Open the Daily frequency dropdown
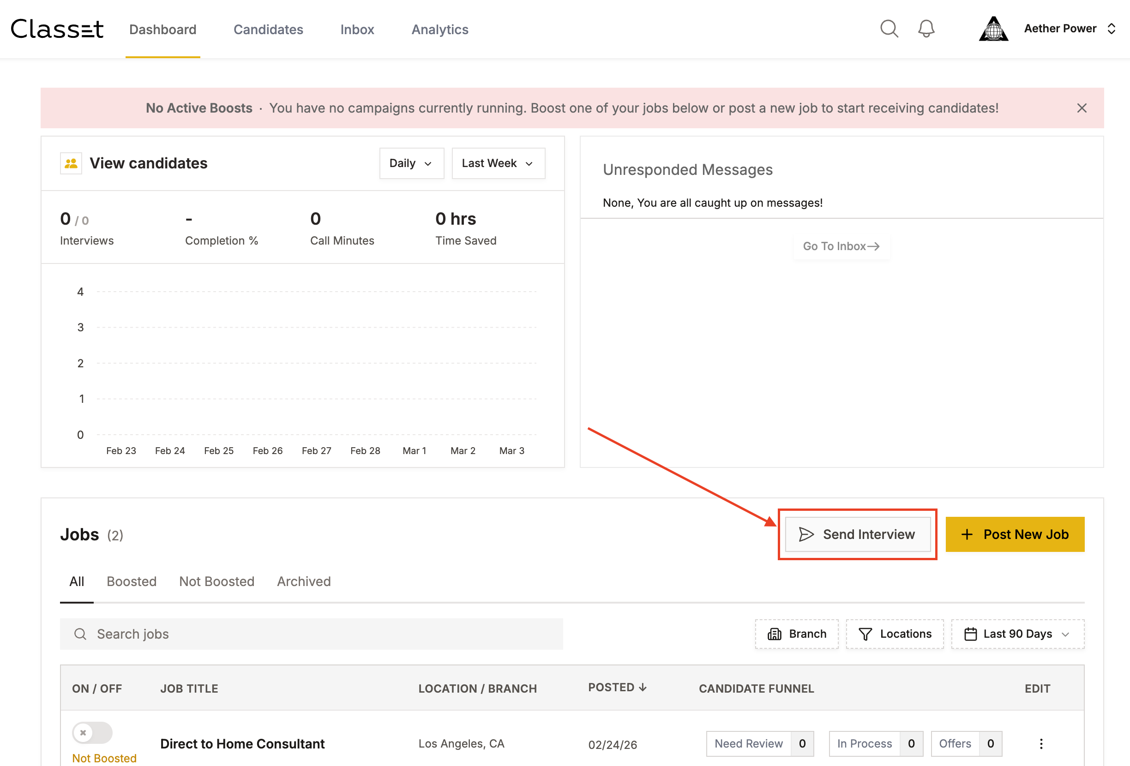The image size is (1130, 766). 411,163
